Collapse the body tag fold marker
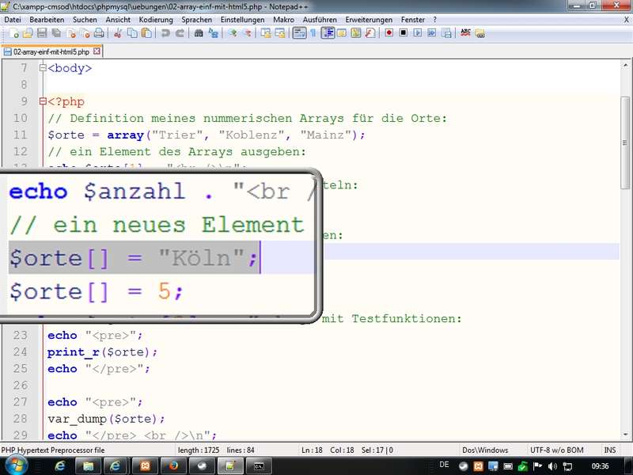Screen dimensions: 633x475 point(43,68)
